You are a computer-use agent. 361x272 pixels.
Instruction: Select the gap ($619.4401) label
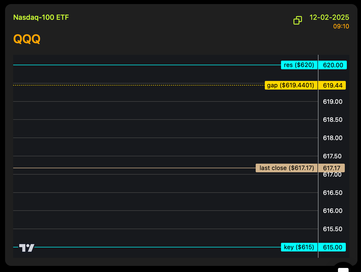[291, 85]
